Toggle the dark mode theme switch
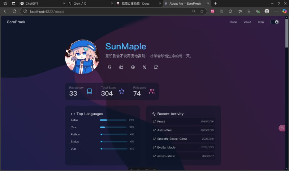Screen dimensions: 289x171 pyautogui.click(x=275, y=22)
